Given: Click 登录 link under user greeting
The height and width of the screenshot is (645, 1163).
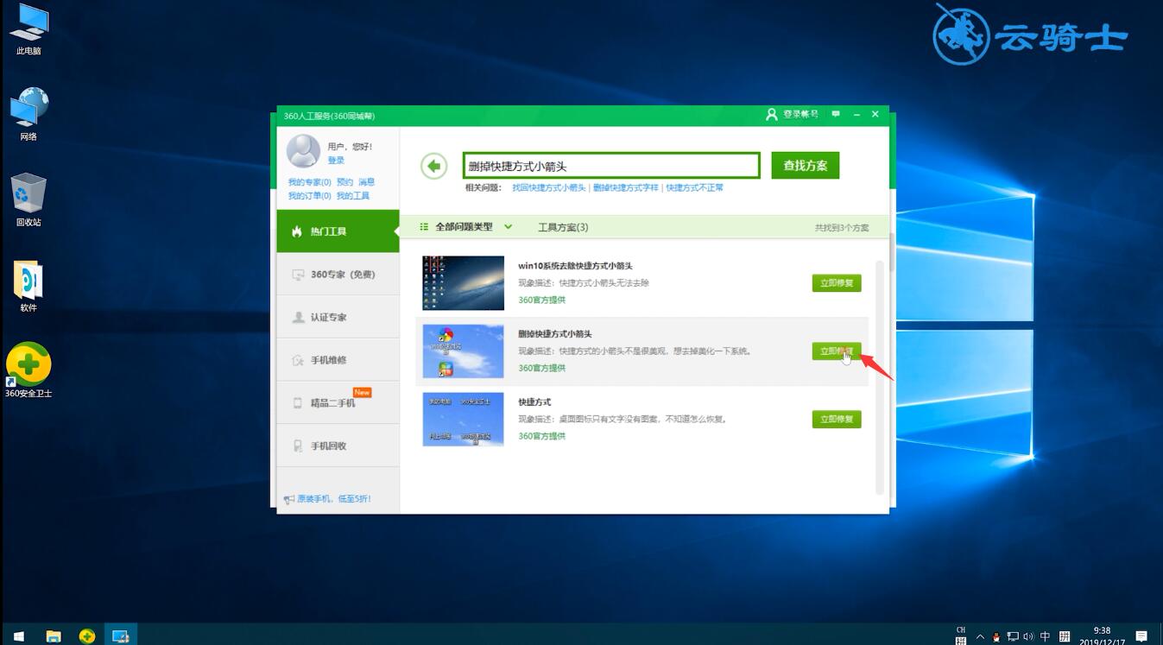Looking at the screenshot, I should 336,161.
